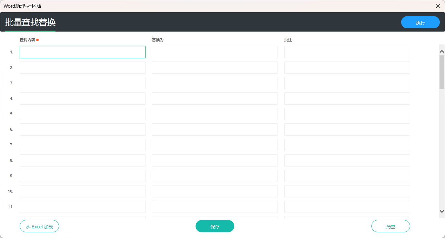Focus row 2 查找内容 field
Image resolution: width=445 pixels, height=238 pixels.
[83, 68]
